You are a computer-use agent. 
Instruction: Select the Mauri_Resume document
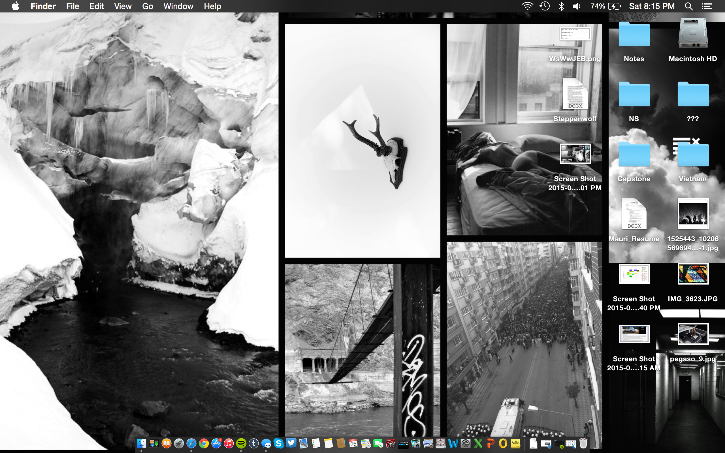(634, 213)
